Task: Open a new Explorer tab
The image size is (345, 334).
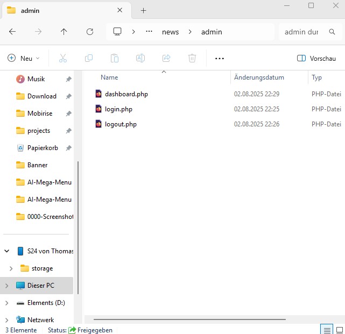Action: (x=143, y=10)
